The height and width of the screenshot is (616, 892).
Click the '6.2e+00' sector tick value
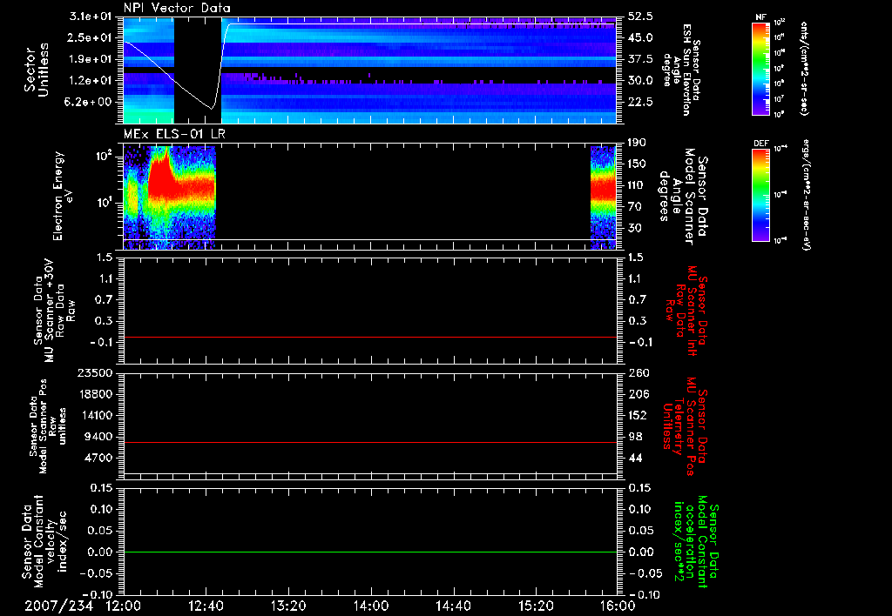(90, 102)
